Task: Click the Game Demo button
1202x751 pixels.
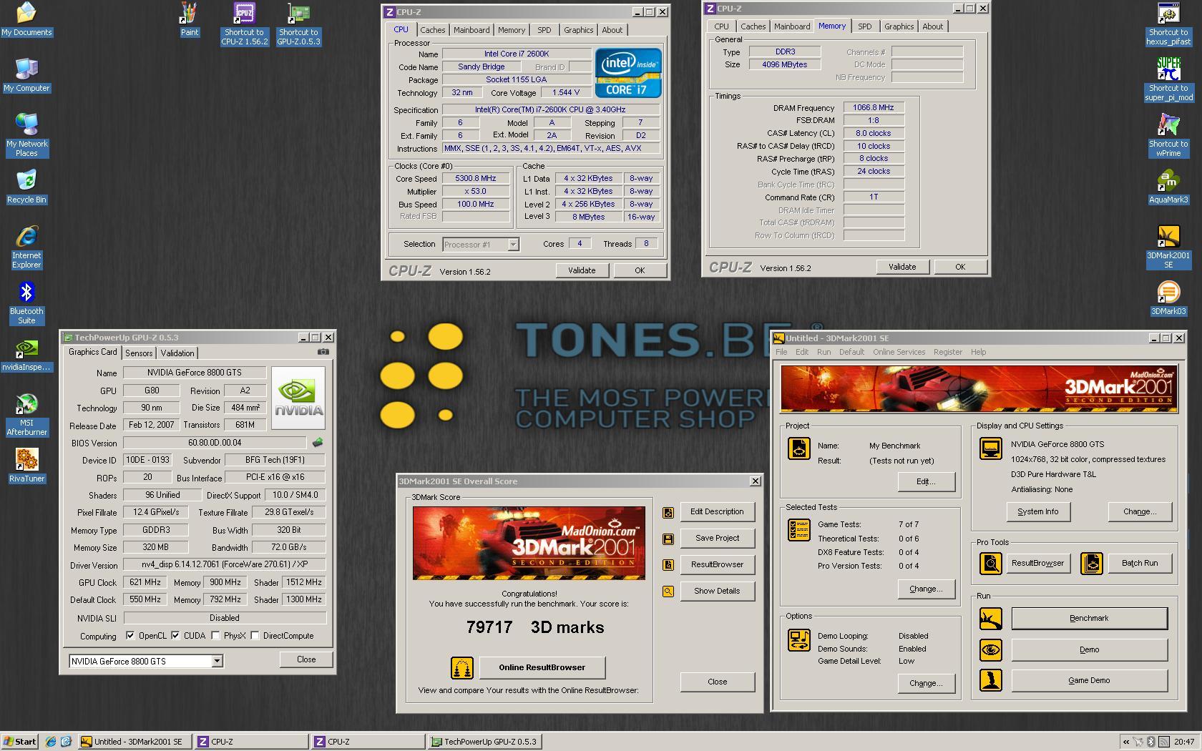Action: 1089,681
